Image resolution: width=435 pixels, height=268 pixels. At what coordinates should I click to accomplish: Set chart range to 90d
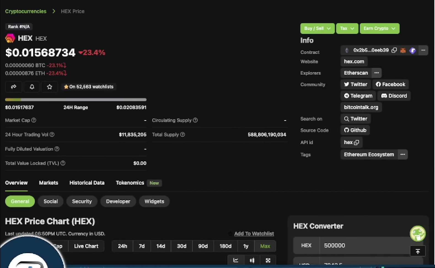[x=203, y=246]
